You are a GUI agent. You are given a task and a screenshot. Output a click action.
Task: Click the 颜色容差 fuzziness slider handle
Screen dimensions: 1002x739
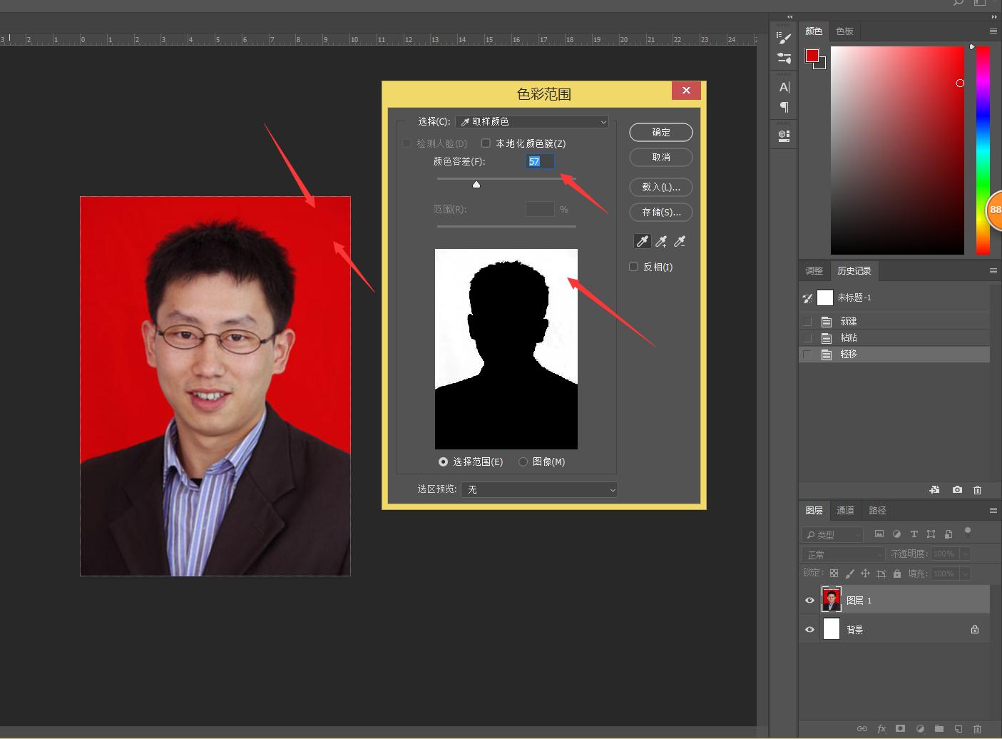[x=476, y=185]
